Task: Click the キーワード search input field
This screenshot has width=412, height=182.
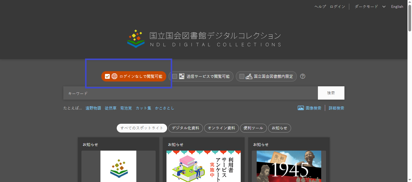Action: click(191, 93)
